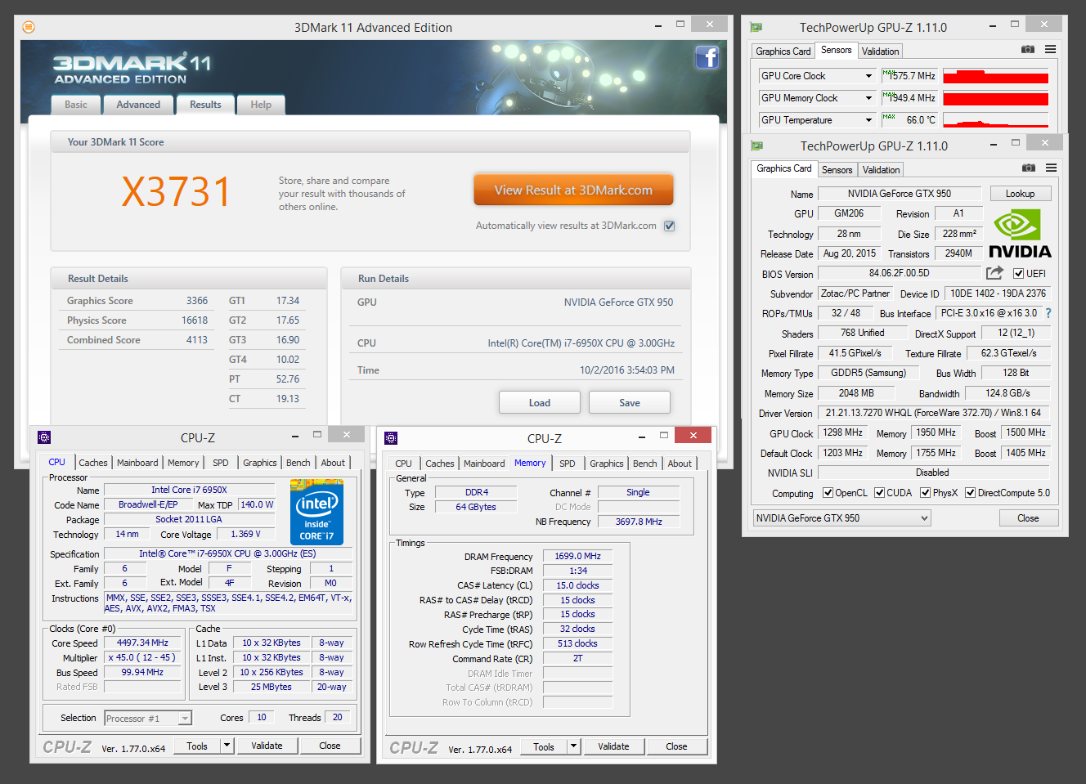Click the GPU-Z title icon in the Graphics Card window
This screenshot has height=784, width=1086.
pos(757,146)
